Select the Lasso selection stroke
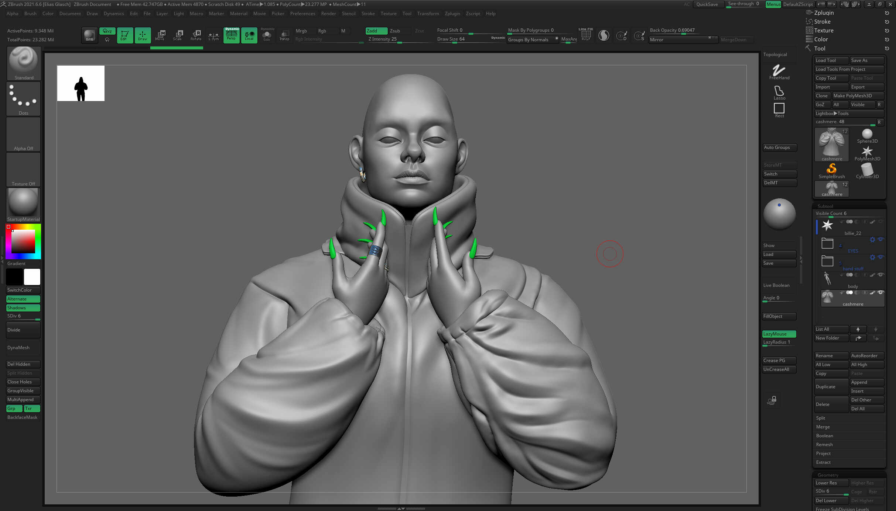The width and height of the screenshot is (896, 511). tap(779, 92)
